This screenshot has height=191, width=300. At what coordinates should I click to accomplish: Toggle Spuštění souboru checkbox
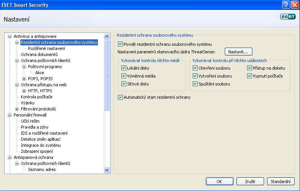pos(195,84)
